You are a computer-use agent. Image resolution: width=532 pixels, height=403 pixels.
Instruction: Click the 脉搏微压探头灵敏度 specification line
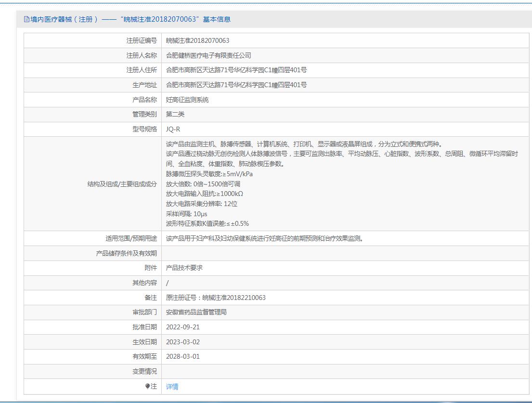tap(209, 174)
